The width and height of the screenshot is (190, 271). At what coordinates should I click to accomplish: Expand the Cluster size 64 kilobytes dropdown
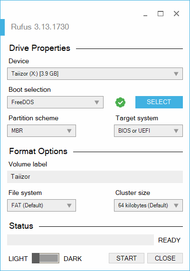click(148, 205)
